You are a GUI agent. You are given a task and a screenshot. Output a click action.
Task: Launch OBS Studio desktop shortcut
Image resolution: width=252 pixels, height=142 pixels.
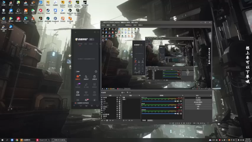18,11
